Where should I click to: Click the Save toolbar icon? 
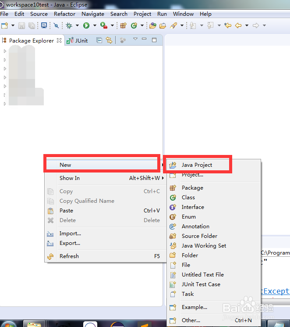[21, 25]
